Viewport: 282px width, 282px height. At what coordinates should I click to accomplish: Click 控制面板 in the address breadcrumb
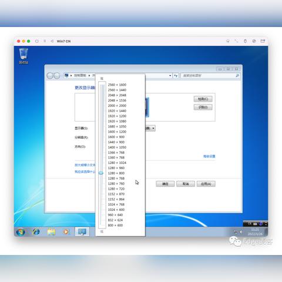pos(80,75)
